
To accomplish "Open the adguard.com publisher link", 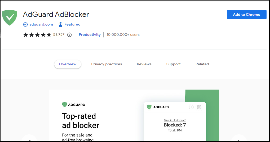I will point(41,24).
